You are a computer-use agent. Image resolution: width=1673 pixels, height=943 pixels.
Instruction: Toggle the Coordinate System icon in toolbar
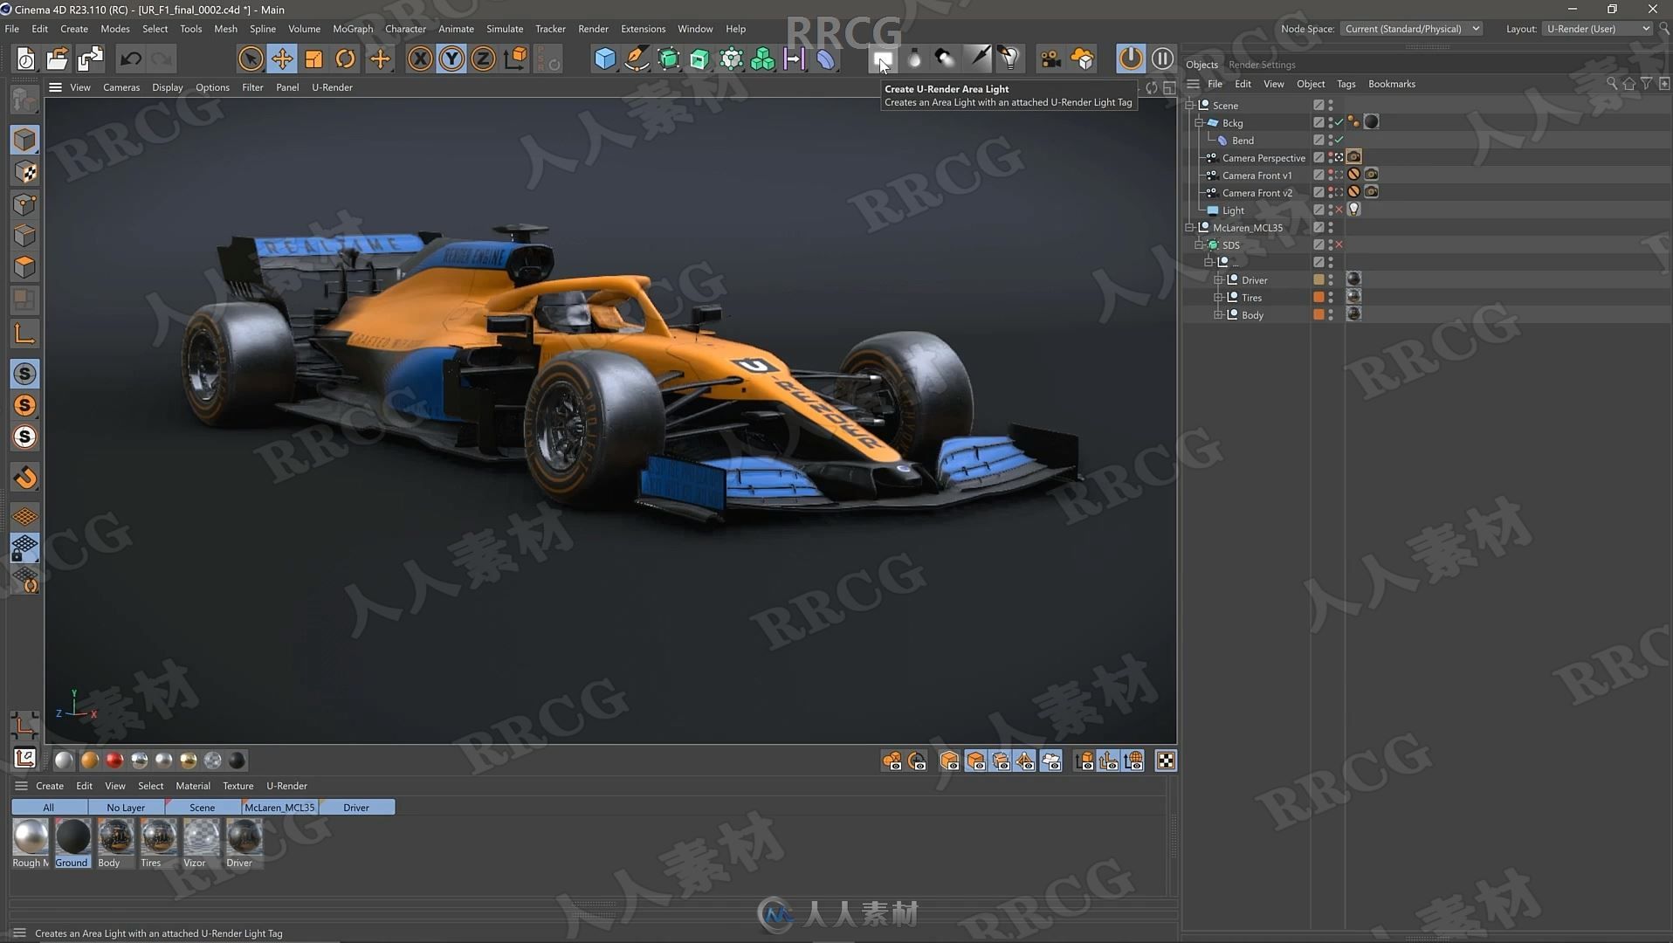click(515, 59)
